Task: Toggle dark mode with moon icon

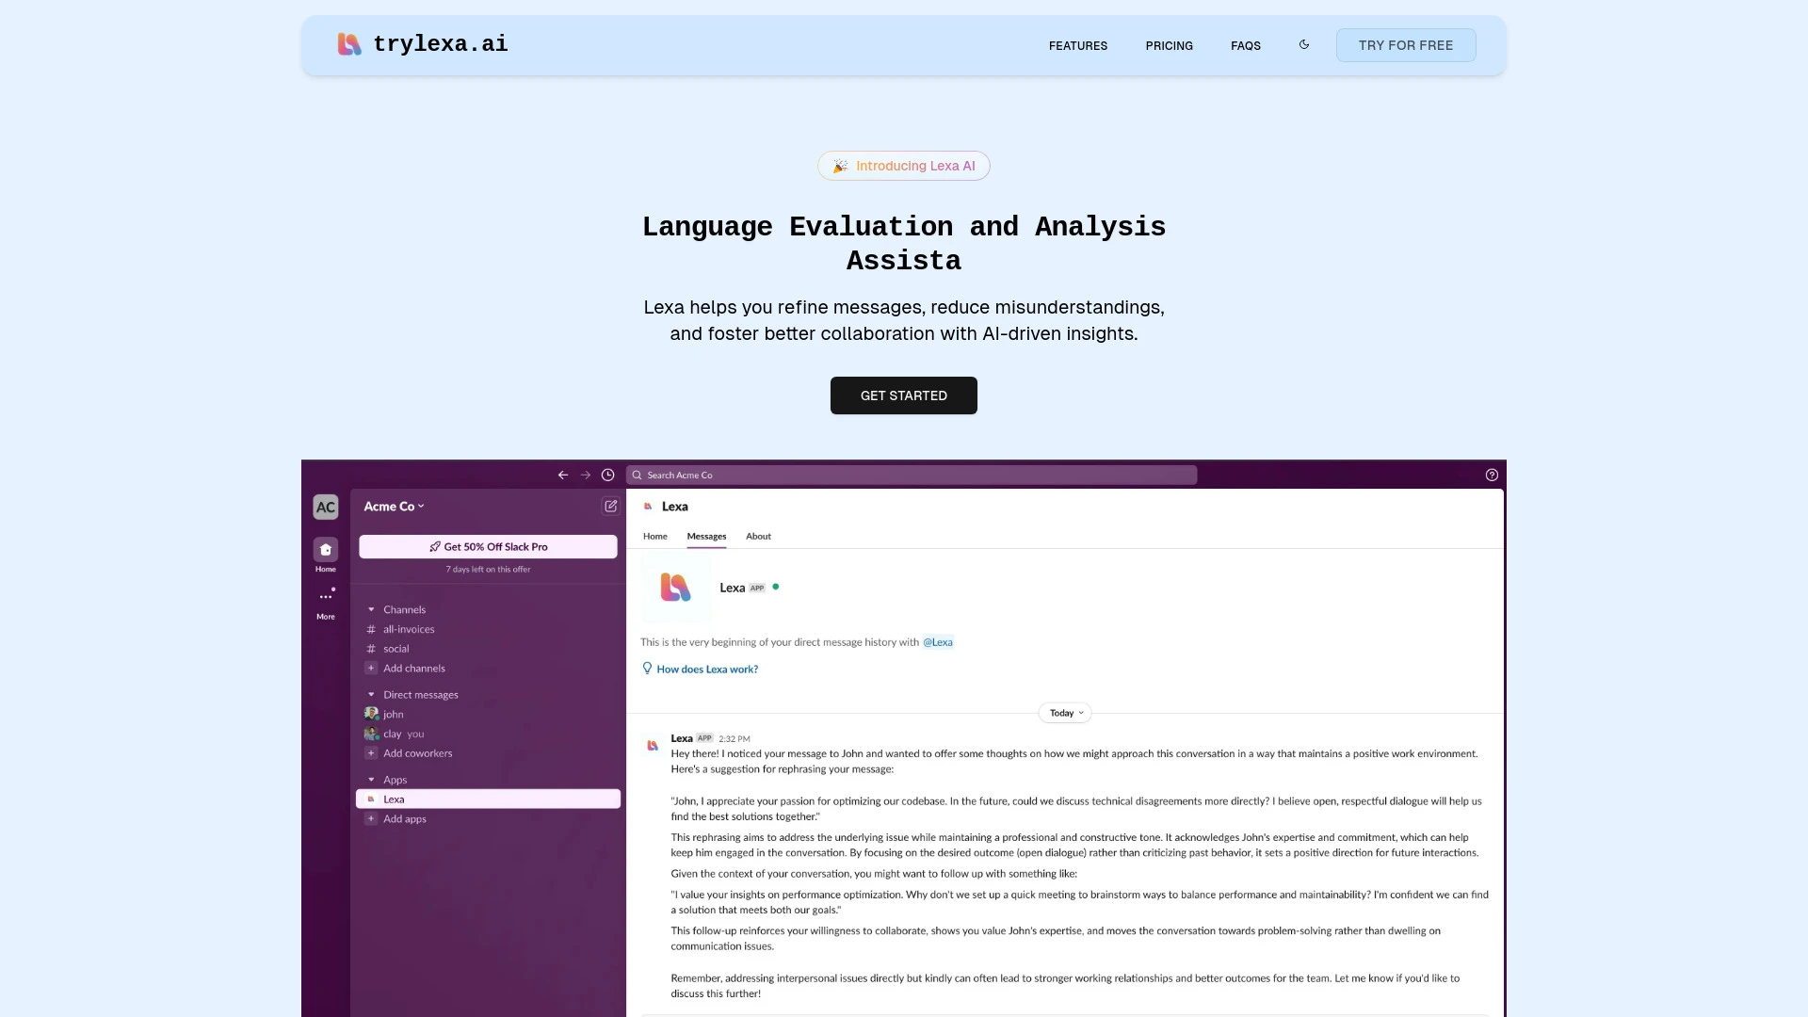Action: [1304, 44]
